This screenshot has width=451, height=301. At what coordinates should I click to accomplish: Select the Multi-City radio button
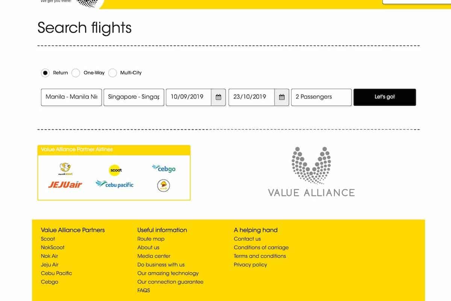pos(112,73)
